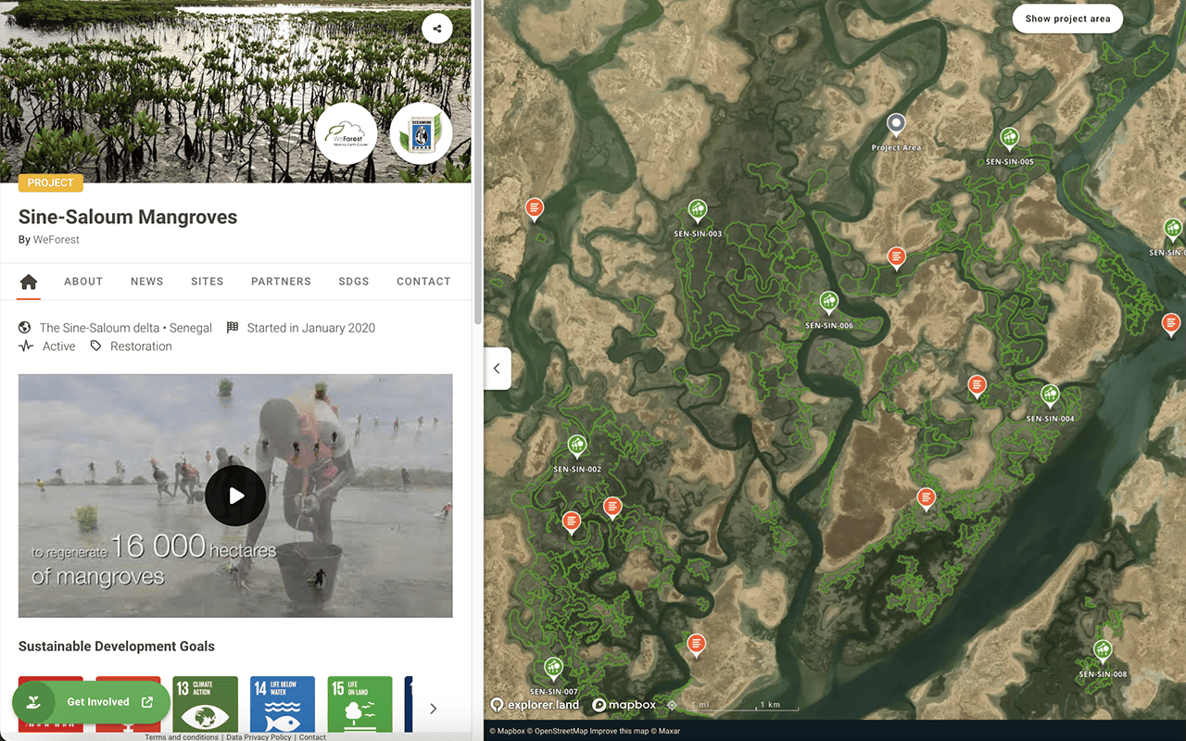This screenshot has height=741, width=1186.
Task: Open the Sites tab
Action: 207,282
